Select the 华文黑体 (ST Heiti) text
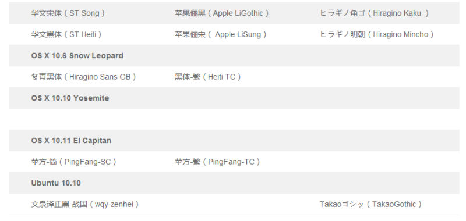Screen dimensions: 466x221 tap(66, 34)
